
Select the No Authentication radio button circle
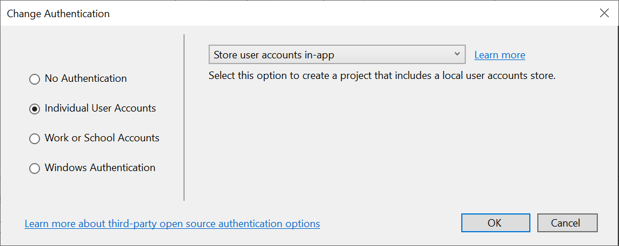click(35, 79)
